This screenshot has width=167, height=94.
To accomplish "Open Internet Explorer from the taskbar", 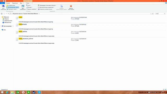I will coord(7,92).
